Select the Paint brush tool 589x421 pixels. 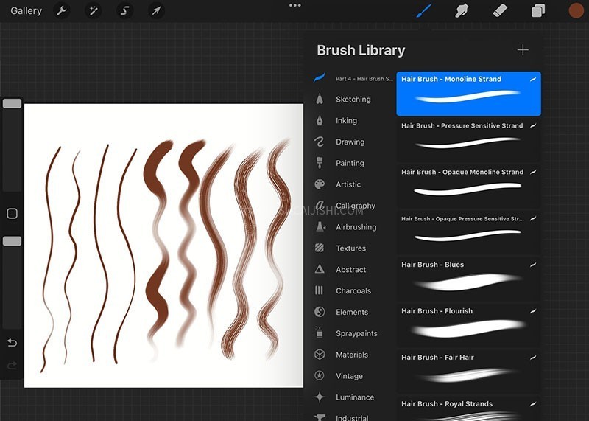click(x=424, y=10)
